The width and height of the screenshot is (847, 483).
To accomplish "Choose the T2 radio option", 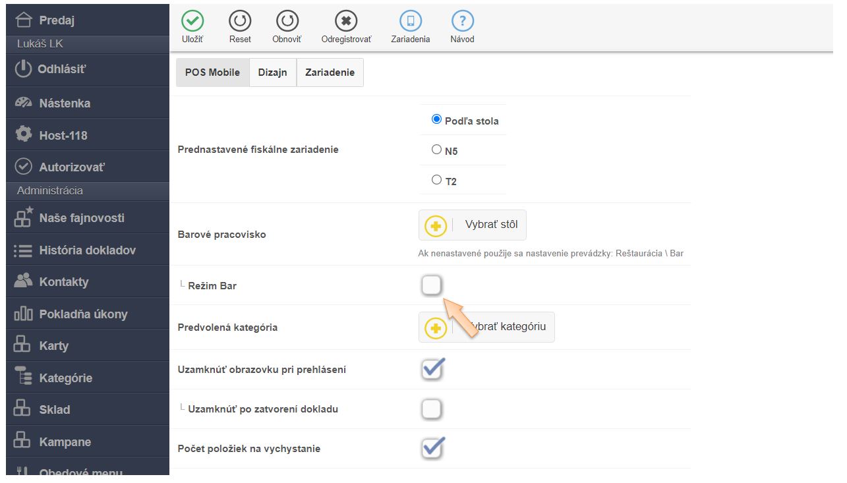I will click(x=436, y=179).
